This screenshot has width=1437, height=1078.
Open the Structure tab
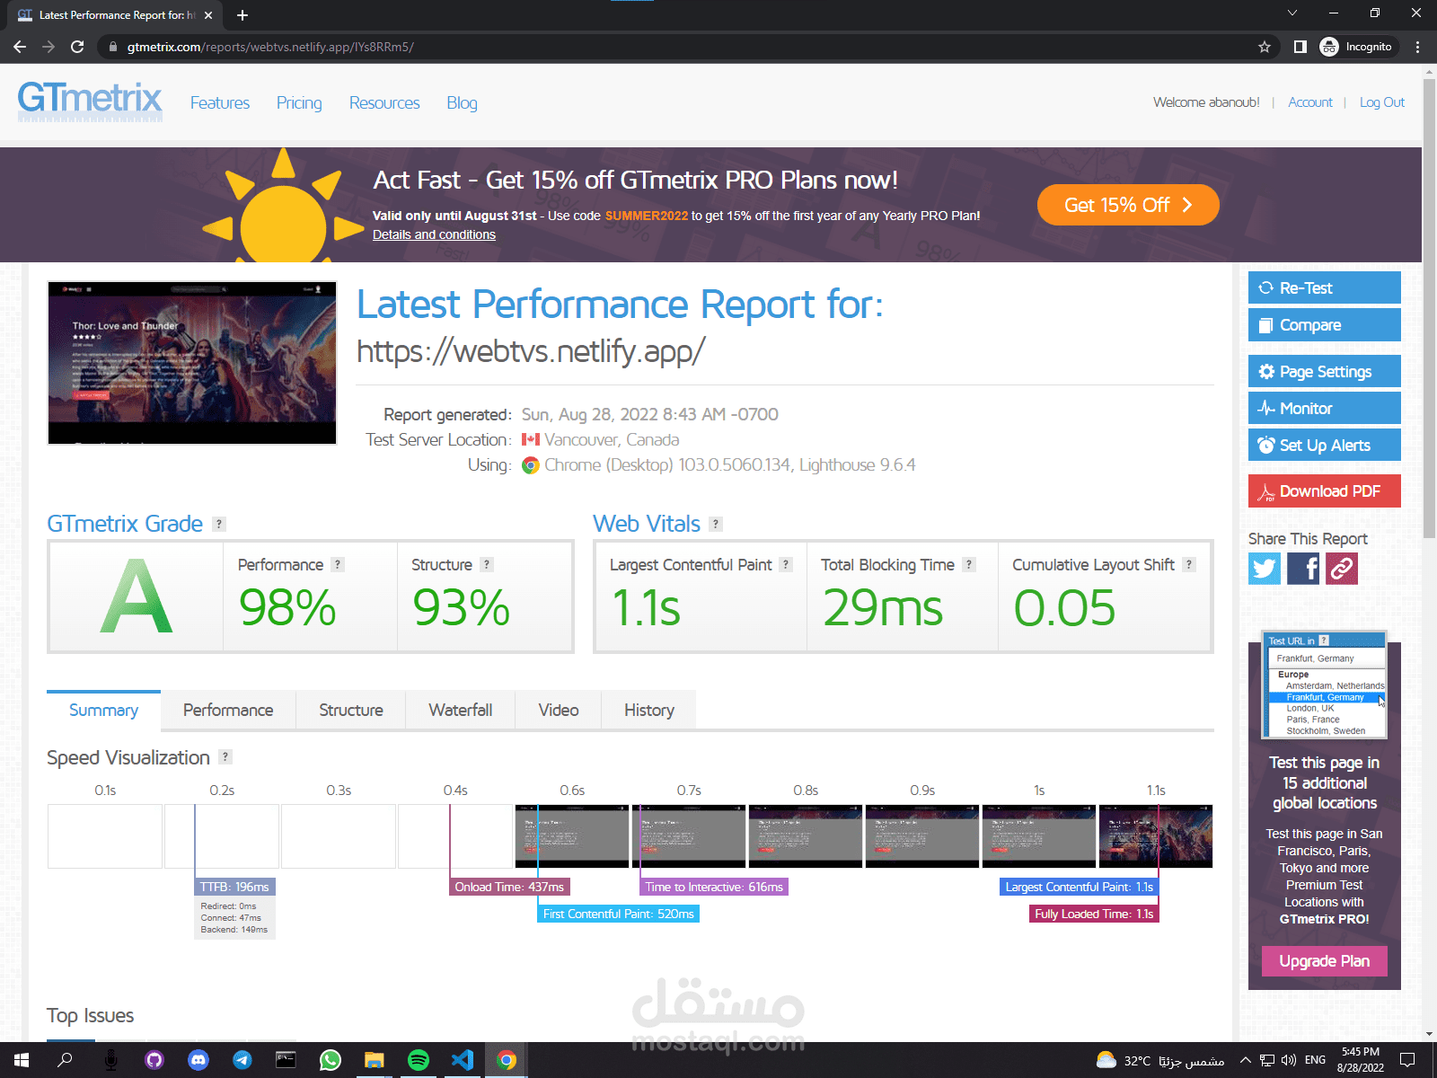351,710
